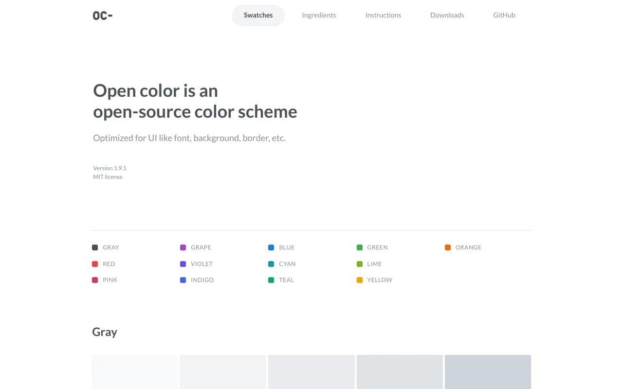Switch to the Instructions tab

(383, 15)
